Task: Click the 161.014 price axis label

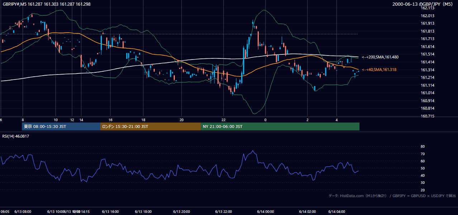Action: [x=428, y=93]
